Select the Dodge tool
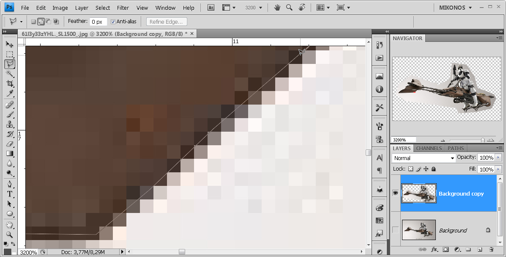Screen dimensions: 506x257 [x=10, y=173]
